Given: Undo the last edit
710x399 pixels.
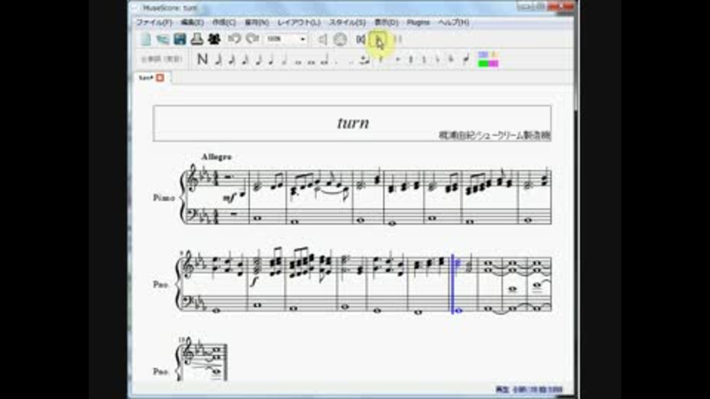Looking at the screenshot, I should [234, 39].
